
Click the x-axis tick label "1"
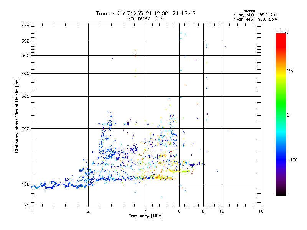[31, 211]
